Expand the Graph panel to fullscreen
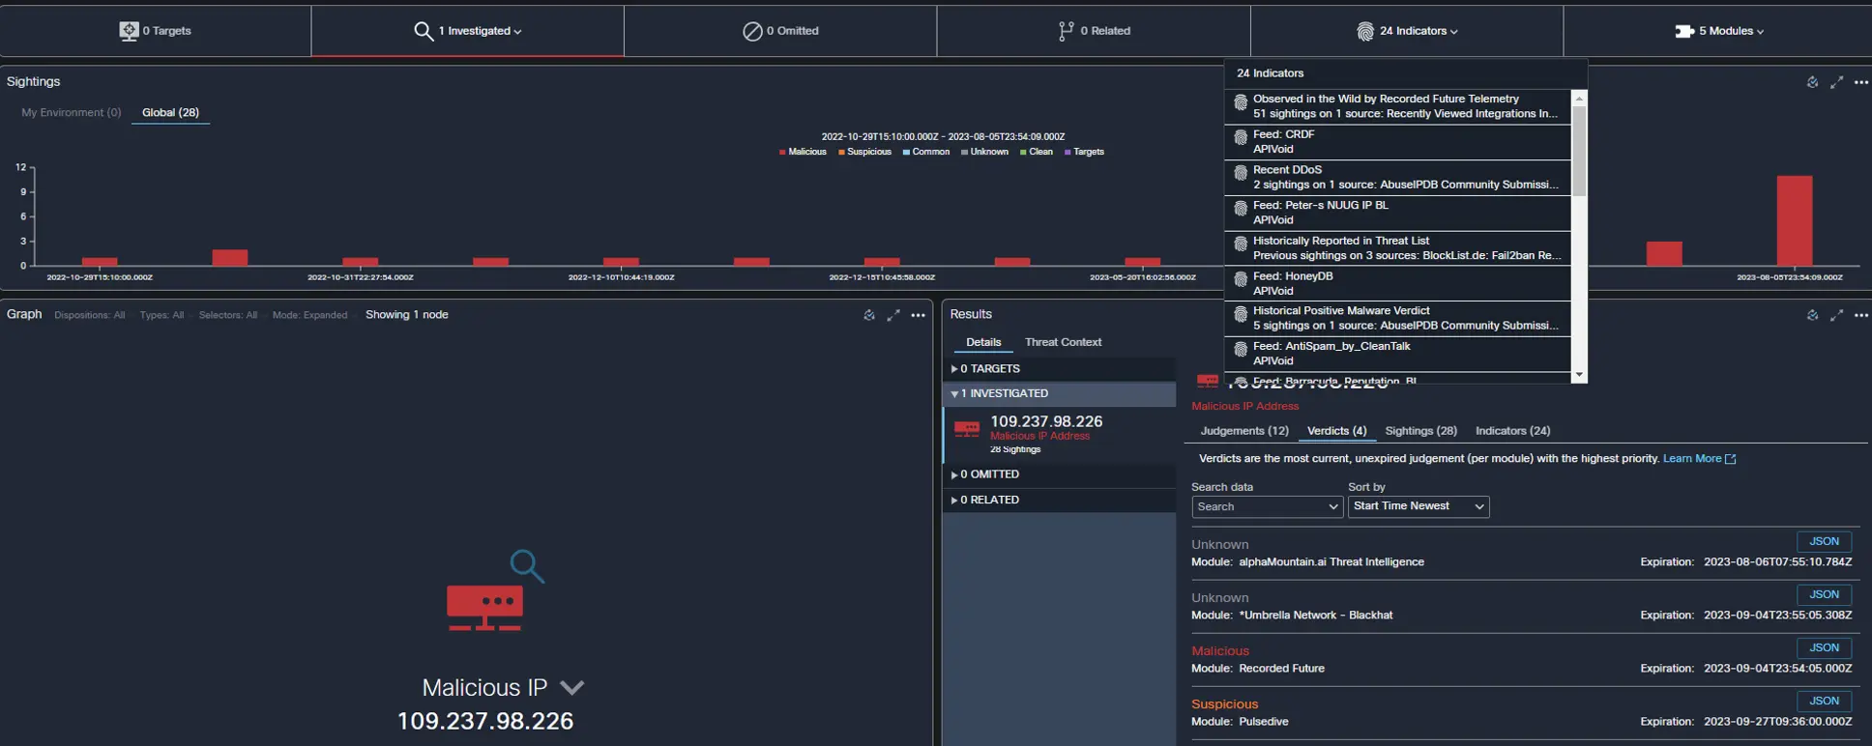1872x746 pixels. pyautogui.click(x=893, y=315)
